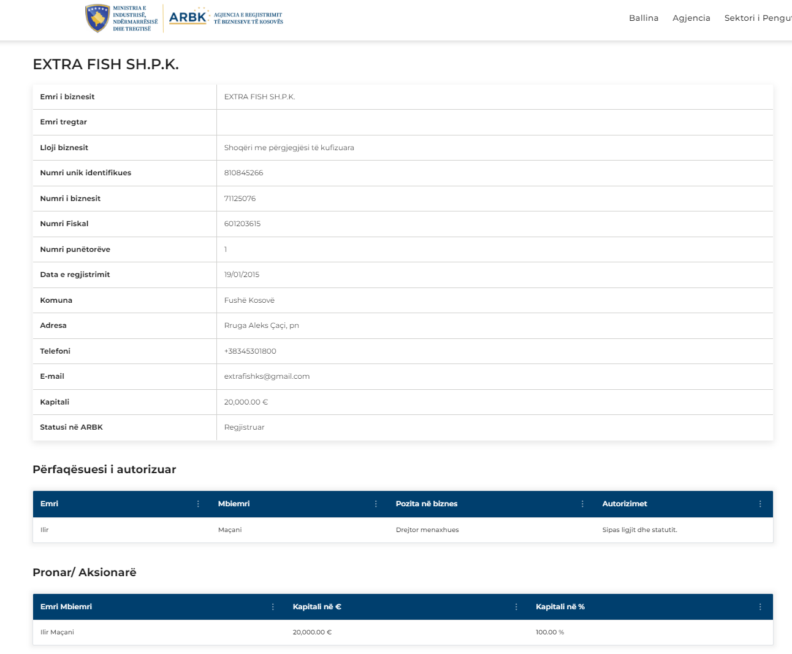Click email extrafishks@gmail.com
The height and width of the screenshot is (654, 792).
[x=267, y=376]
